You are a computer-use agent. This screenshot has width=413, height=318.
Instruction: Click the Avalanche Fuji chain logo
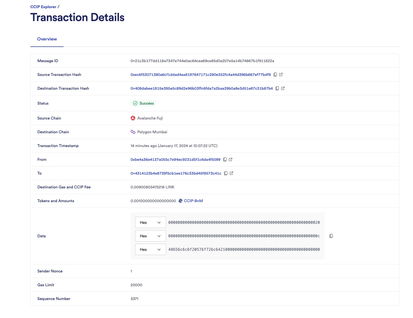click(x=133, y=118)
